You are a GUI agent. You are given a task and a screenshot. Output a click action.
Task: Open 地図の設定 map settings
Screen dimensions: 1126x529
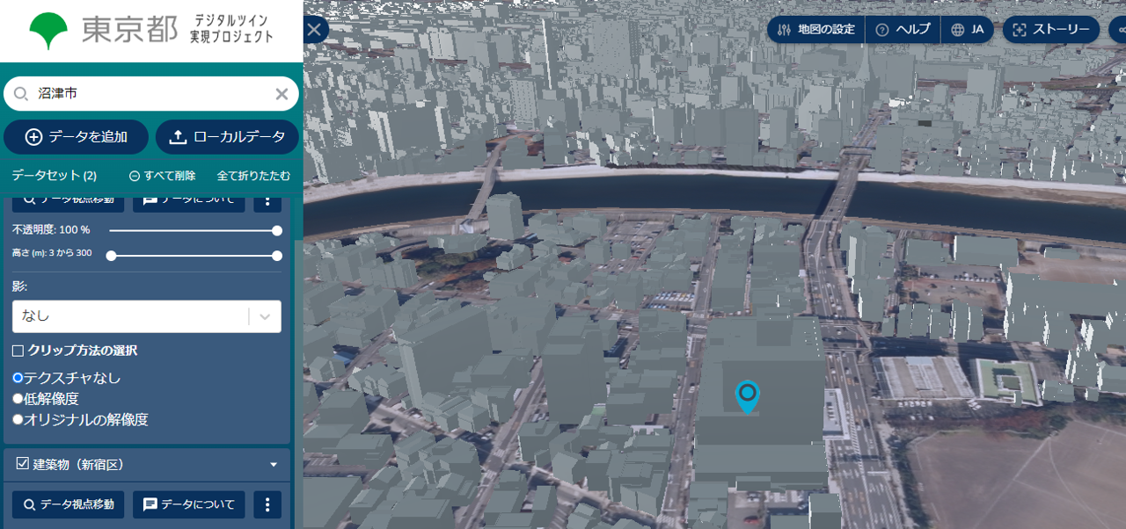point(816,30)
